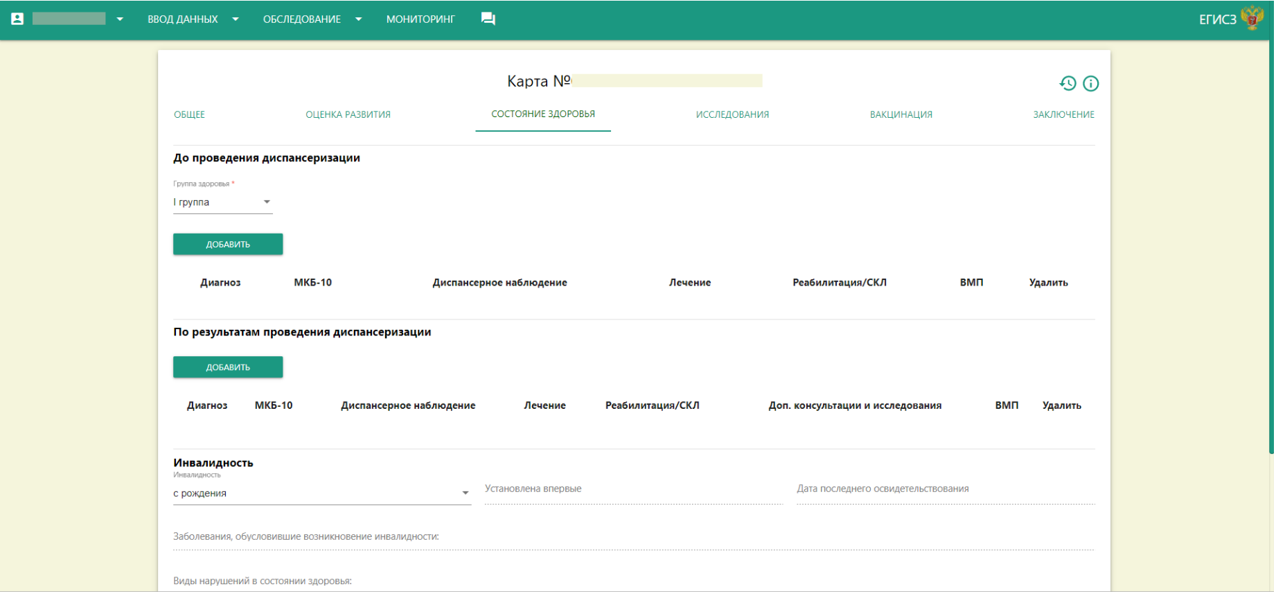Open the card history icon
This screenshot has height=596, width=1276.
(1067, 84)
